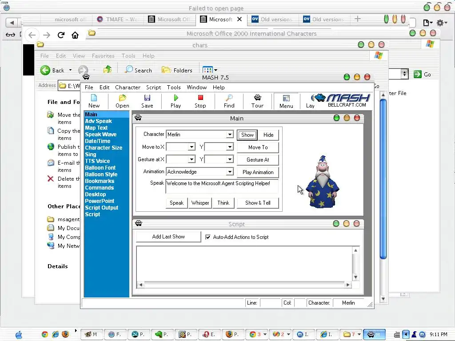This screenshot has width=455, height=341.
Task: Launch Chrome from quick launch
Action: pos(44,334)
